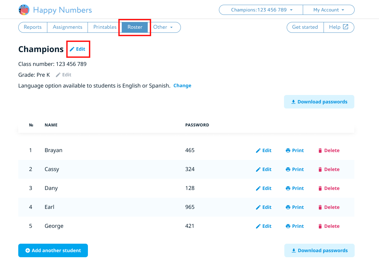Viewport: 379px width, 266px height.
Task: Go to the Assignments tab
Action: 67,27
